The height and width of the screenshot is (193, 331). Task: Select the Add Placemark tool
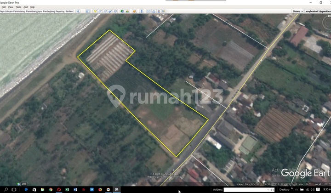(95, 11)
